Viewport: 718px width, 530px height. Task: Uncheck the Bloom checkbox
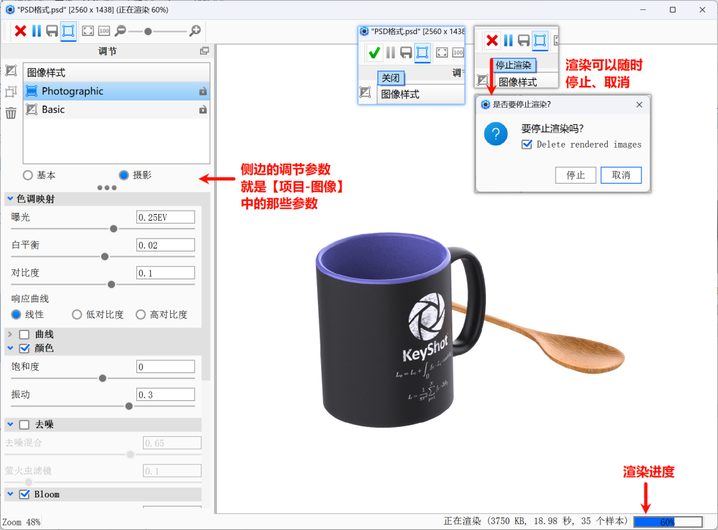click(25, 494)
